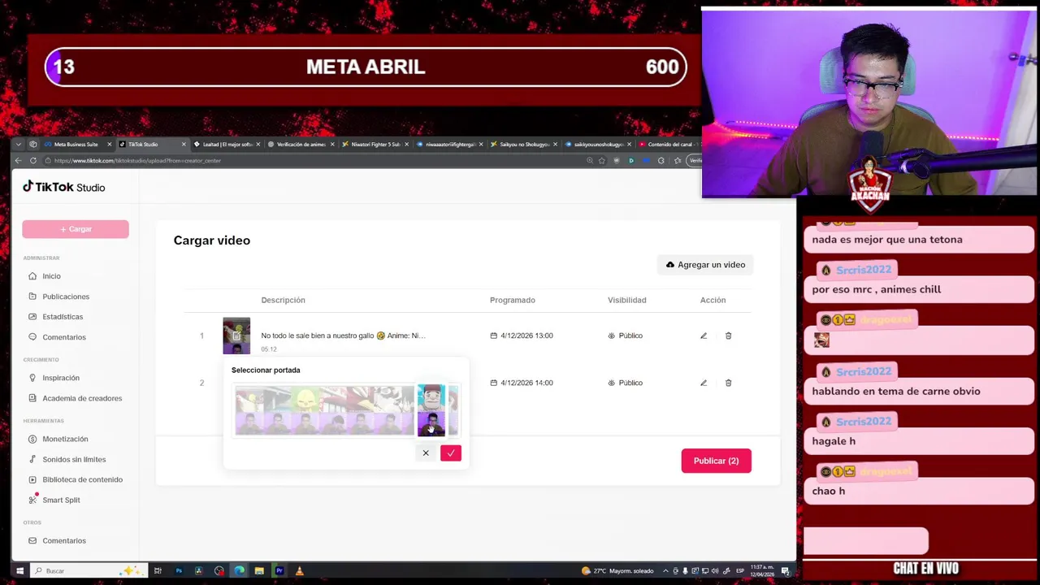Open Photoshop from taskbar
The height and width of the screenshot is (585, 1040).
coord(179,571)
